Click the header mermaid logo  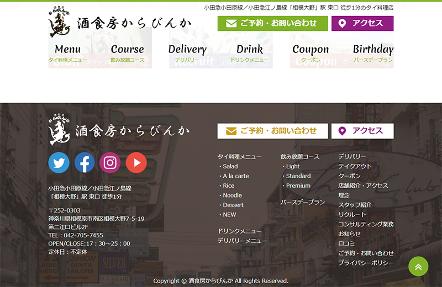point(119,22)
